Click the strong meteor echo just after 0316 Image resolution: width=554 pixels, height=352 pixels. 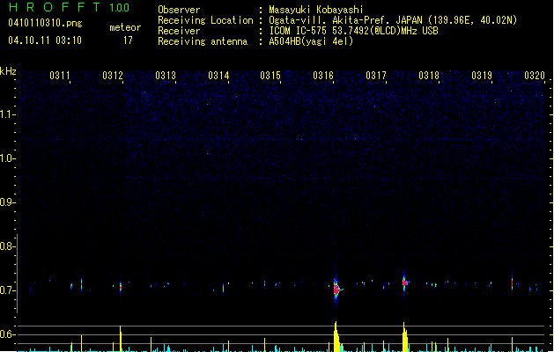click(x=336, y=289)
